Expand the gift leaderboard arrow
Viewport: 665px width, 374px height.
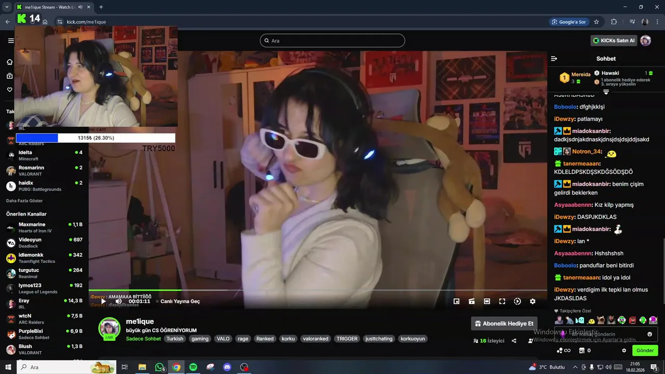606,92
